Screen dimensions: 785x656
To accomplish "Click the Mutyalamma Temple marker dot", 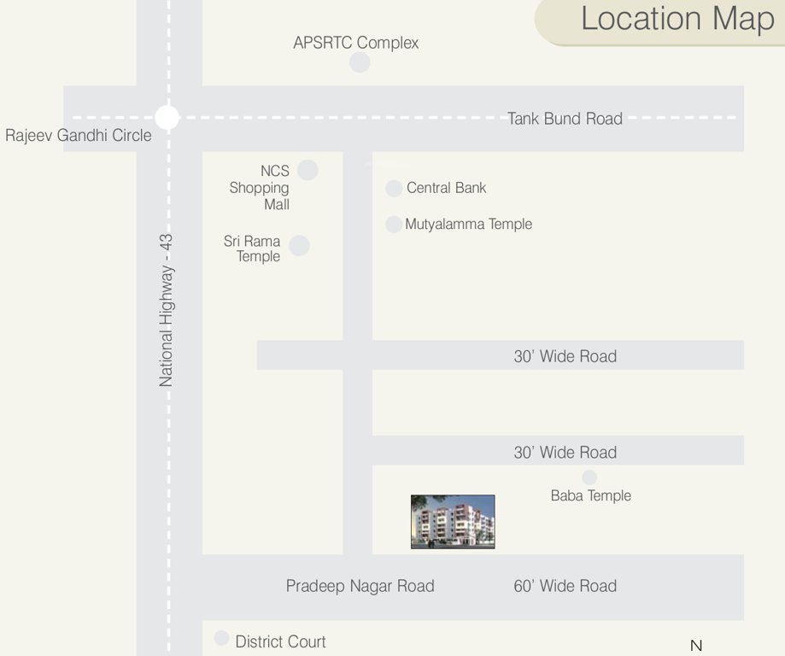I will pos(393,224).
